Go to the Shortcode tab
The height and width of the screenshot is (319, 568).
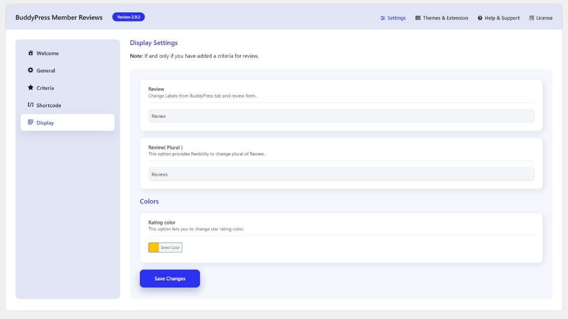click(x=67, y=105)
